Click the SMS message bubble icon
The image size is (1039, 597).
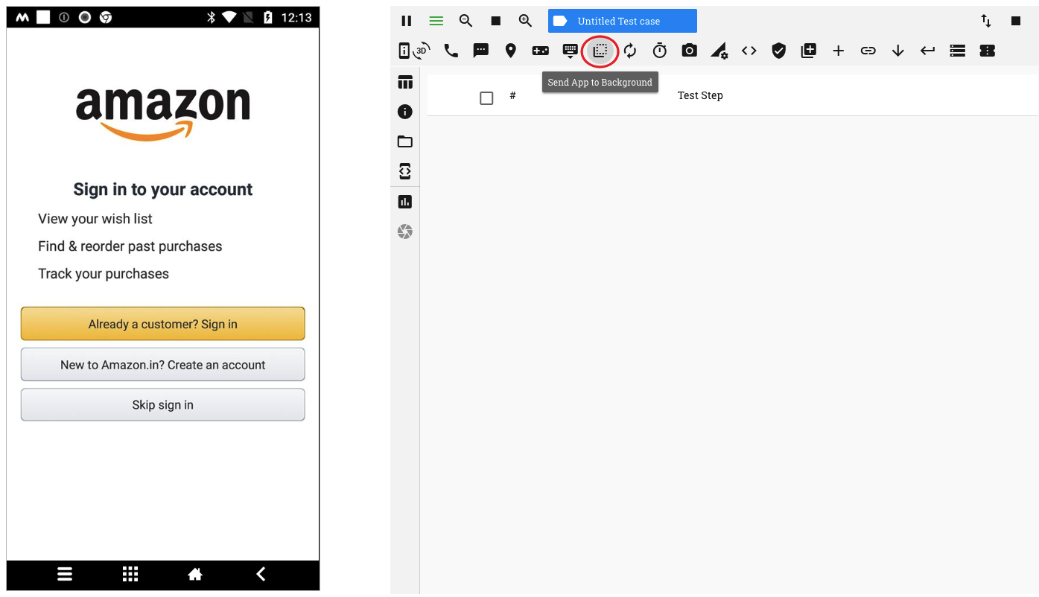[480, 51]
